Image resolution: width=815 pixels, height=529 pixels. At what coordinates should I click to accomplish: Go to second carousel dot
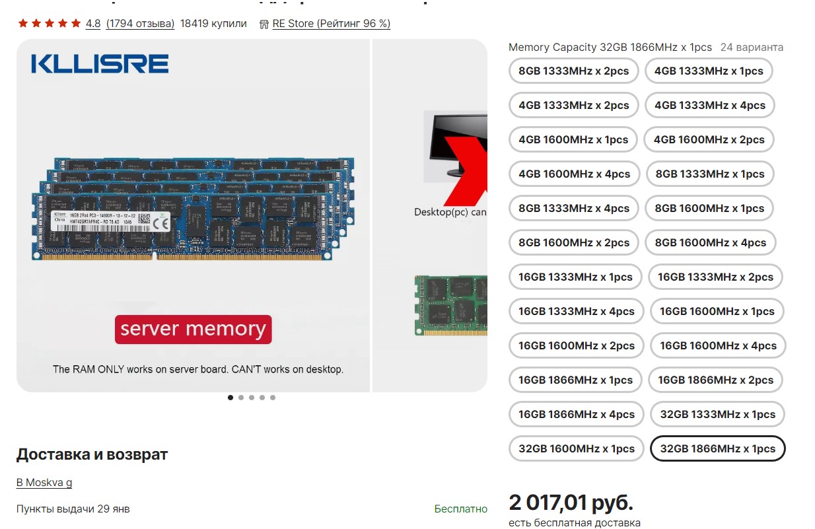[x=241, y=398]
